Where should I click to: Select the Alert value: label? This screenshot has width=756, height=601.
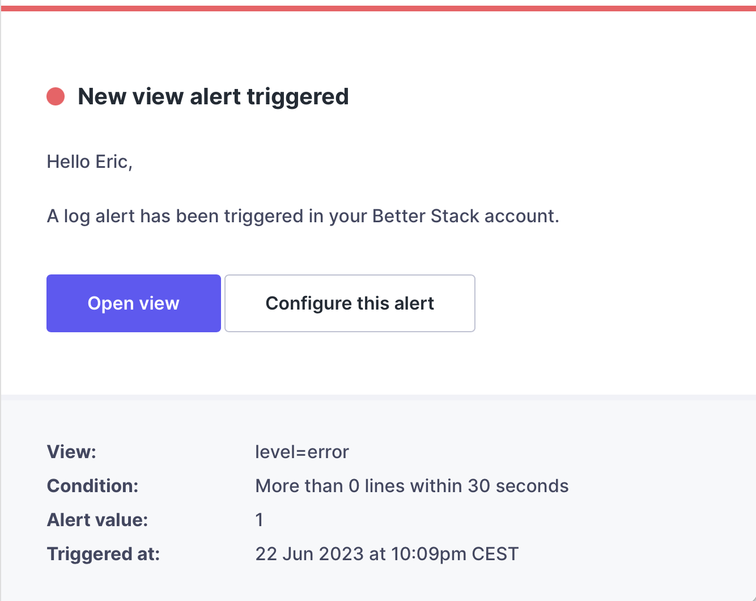point(97,520)
